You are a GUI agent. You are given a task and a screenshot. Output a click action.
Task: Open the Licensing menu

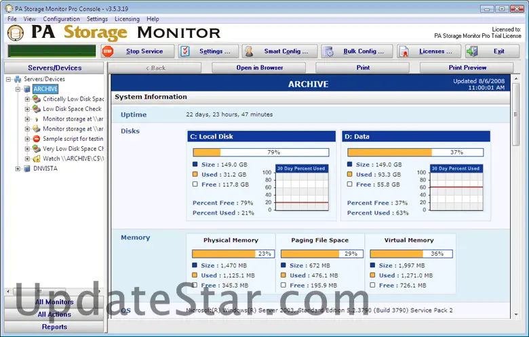point(127,19)
